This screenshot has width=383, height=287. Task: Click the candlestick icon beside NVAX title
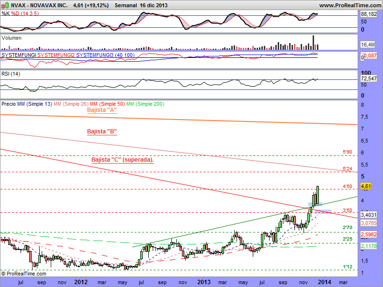click(x=5, y=5)
